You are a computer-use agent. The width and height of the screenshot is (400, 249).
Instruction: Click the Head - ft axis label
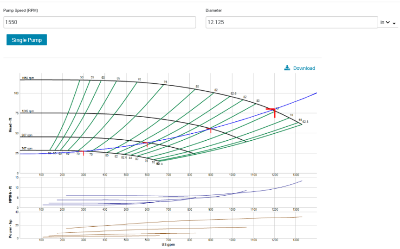click(10, 124)
